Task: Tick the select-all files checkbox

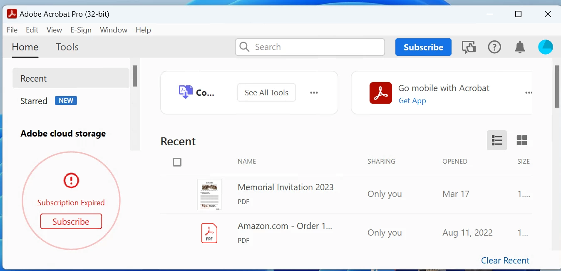Action: coord(177,162)
